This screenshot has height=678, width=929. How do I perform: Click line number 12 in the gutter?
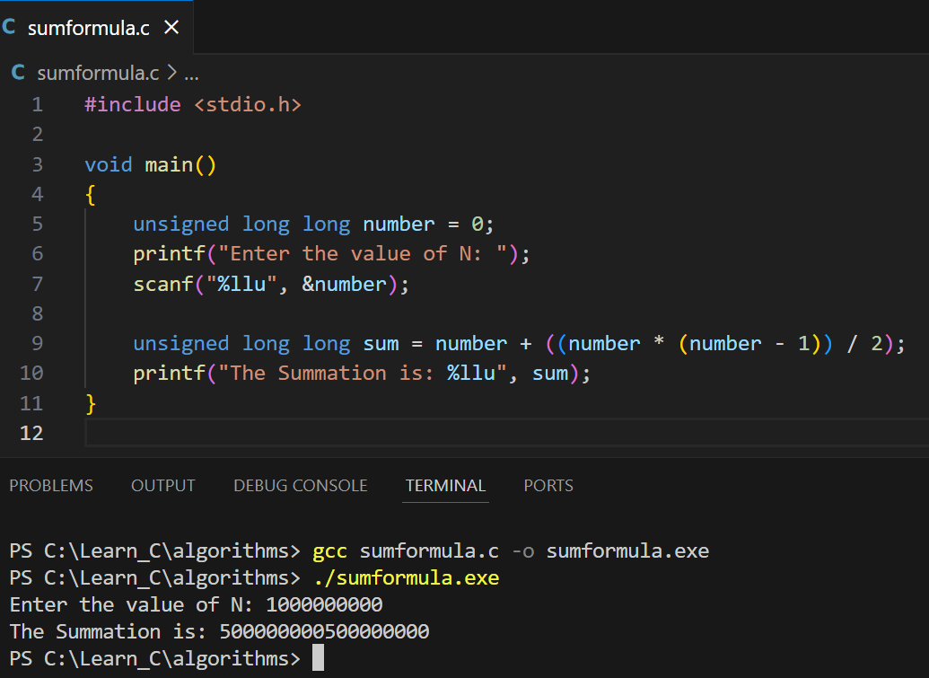(x=31, y=433)
